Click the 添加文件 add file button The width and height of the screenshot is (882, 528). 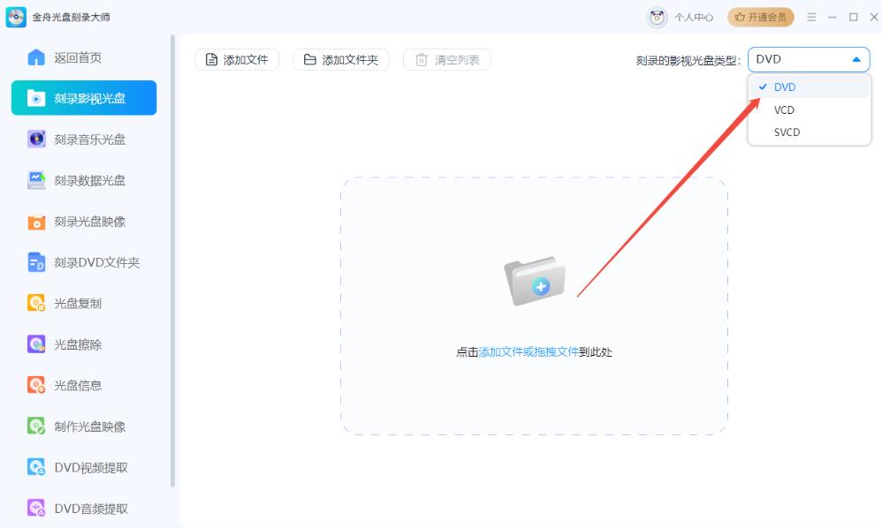(x=237, y=59)
